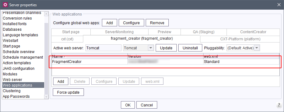Select Schedule overview in the sidebar
This screenshot has width=284, height=112.
[x=23, y=52]
